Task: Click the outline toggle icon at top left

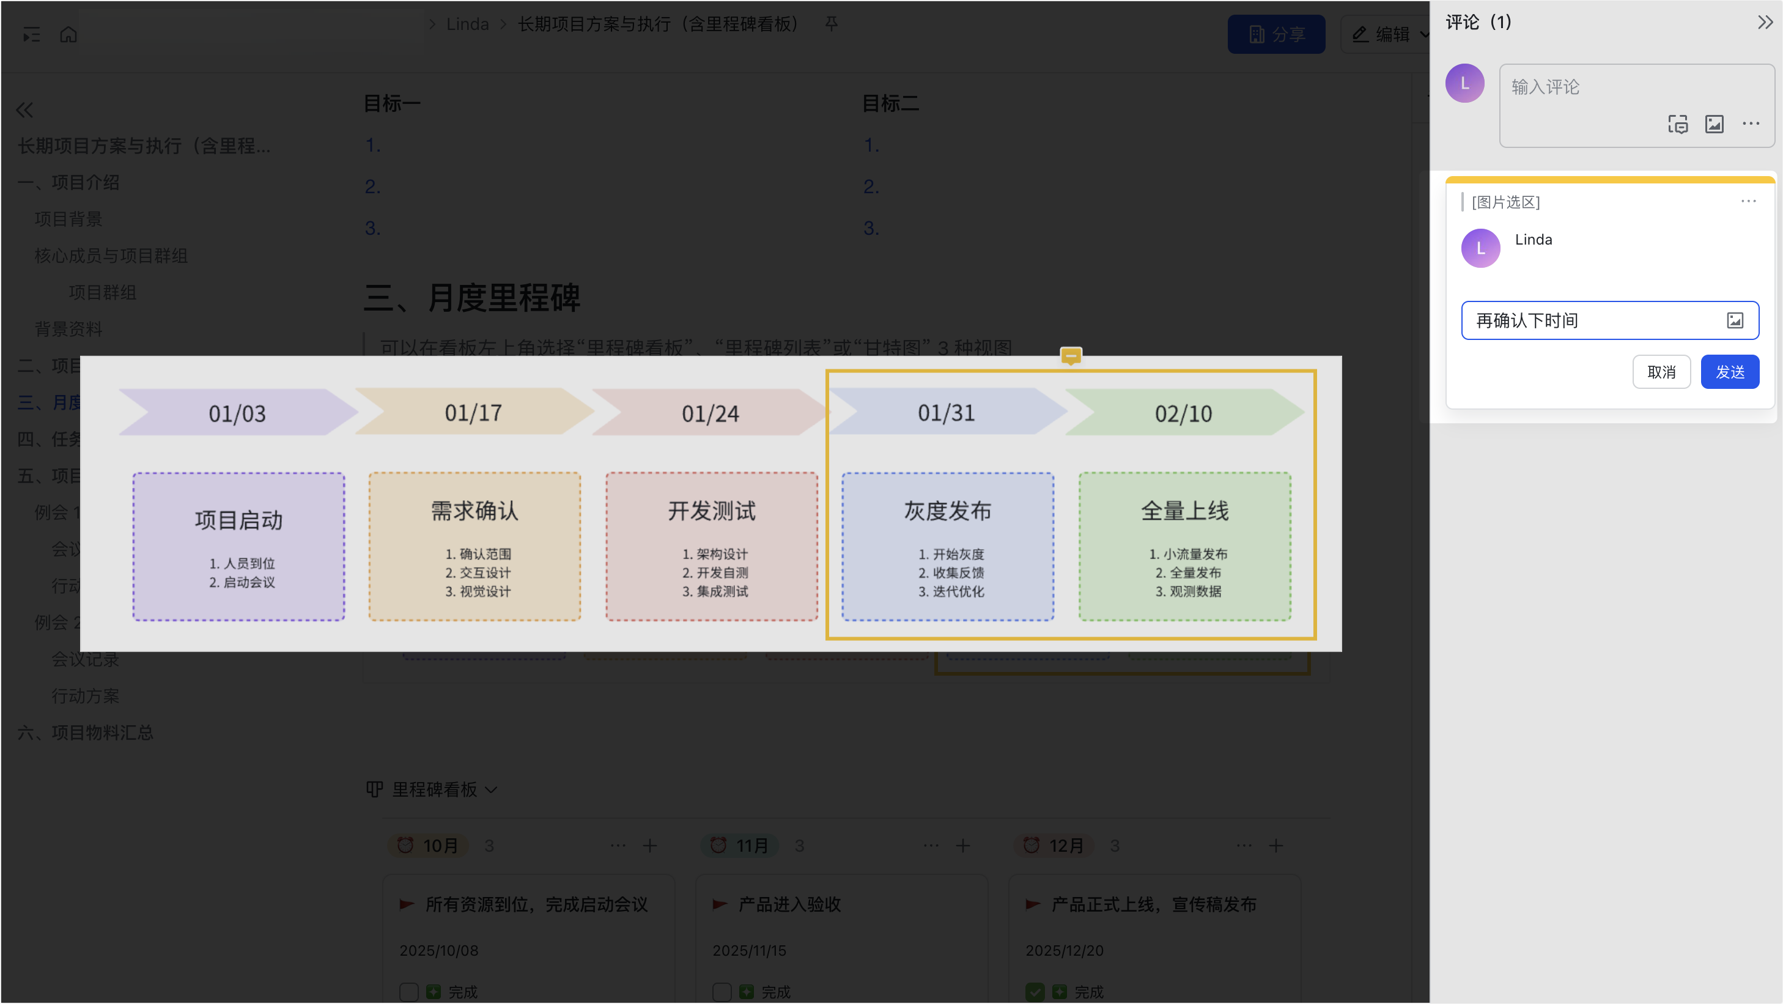Action: [31, 34]
